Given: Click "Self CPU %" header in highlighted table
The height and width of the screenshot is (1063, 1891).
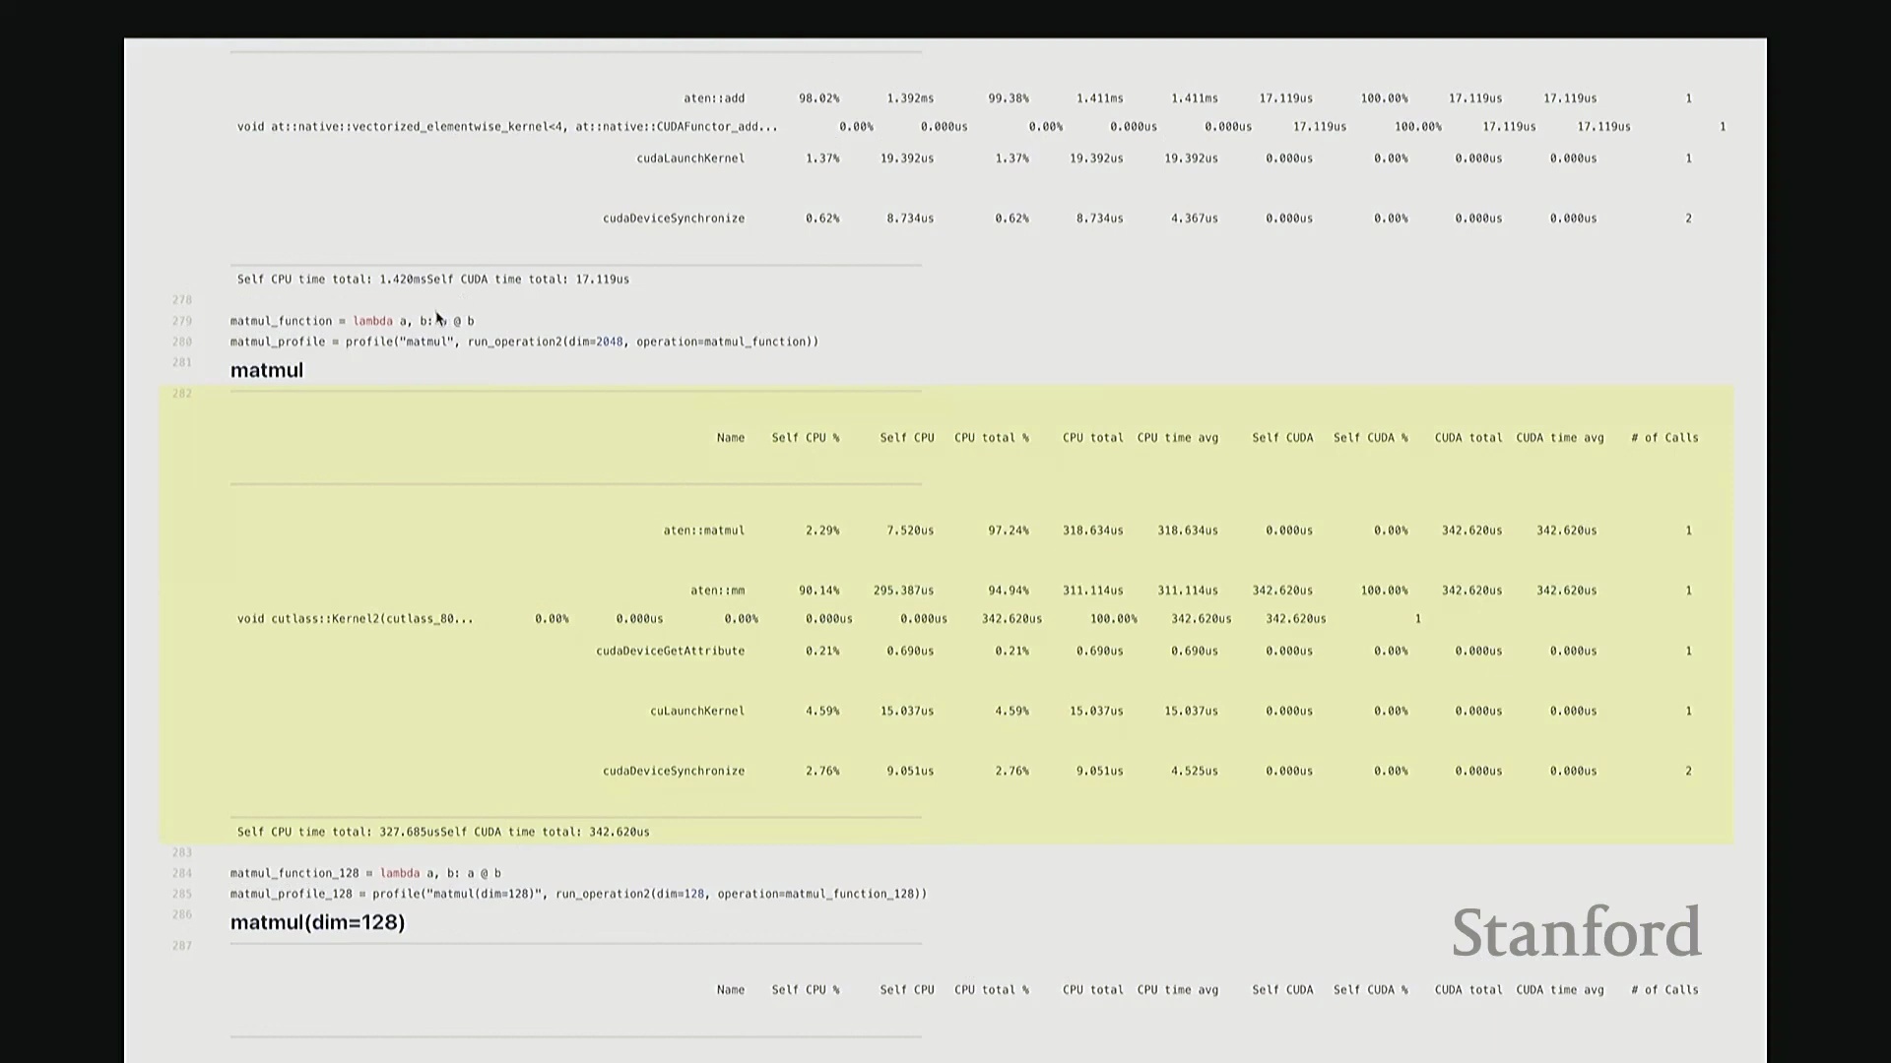Looking at the screenshot, I should coord(805,438).
